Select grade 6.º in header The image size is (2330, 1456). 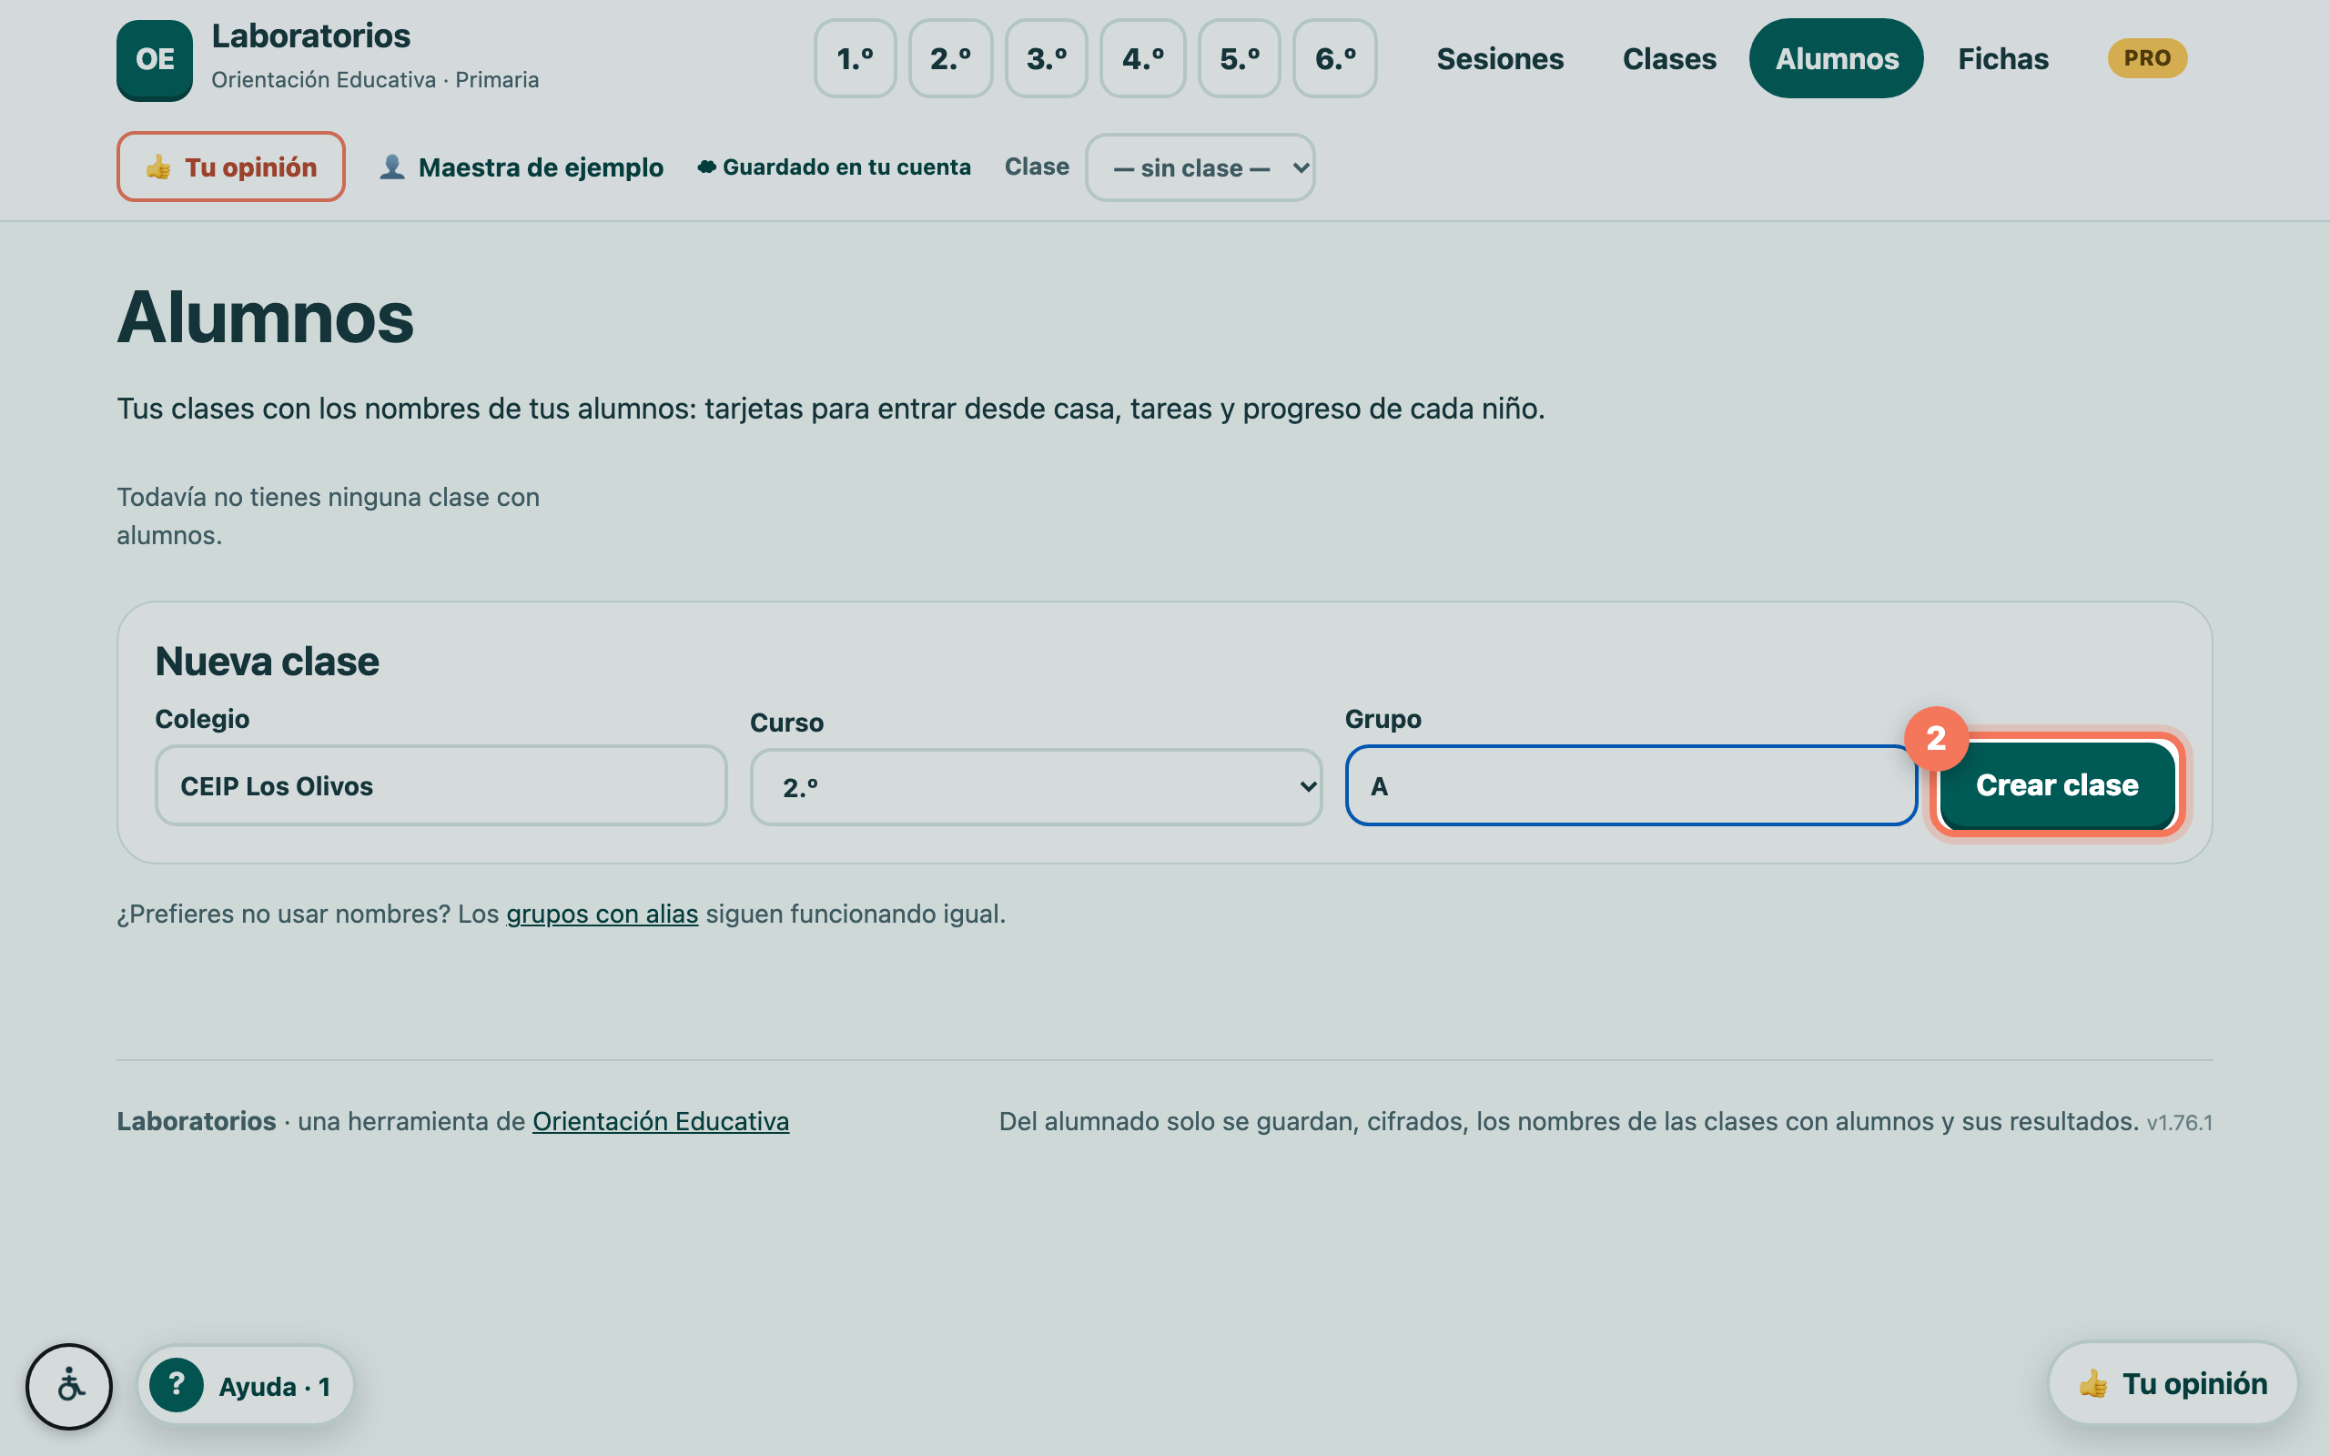point(1335,59)
